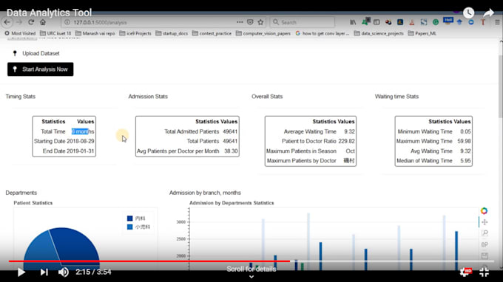Bookmark this page with the star
Image resolution: width=503 pixels, height=282 pixels.
tap(260, 22)
